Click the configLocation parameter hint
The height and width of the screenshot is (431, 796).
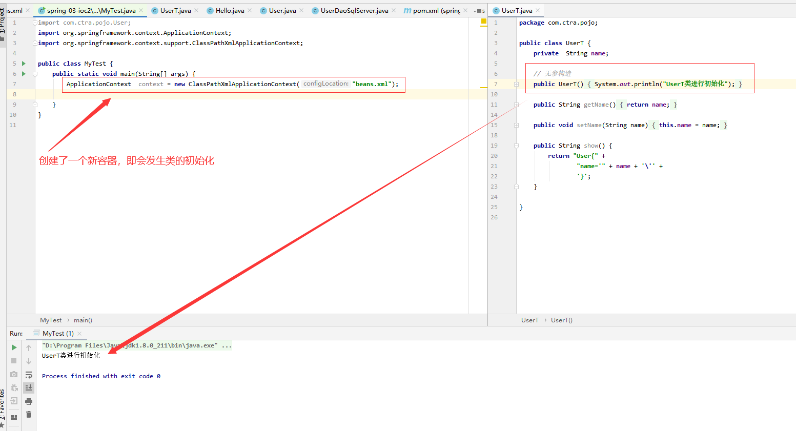(325, 84)
